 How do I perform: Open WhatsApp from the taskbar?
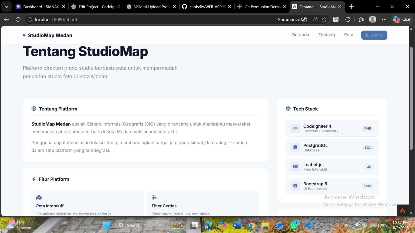[294, 225]
